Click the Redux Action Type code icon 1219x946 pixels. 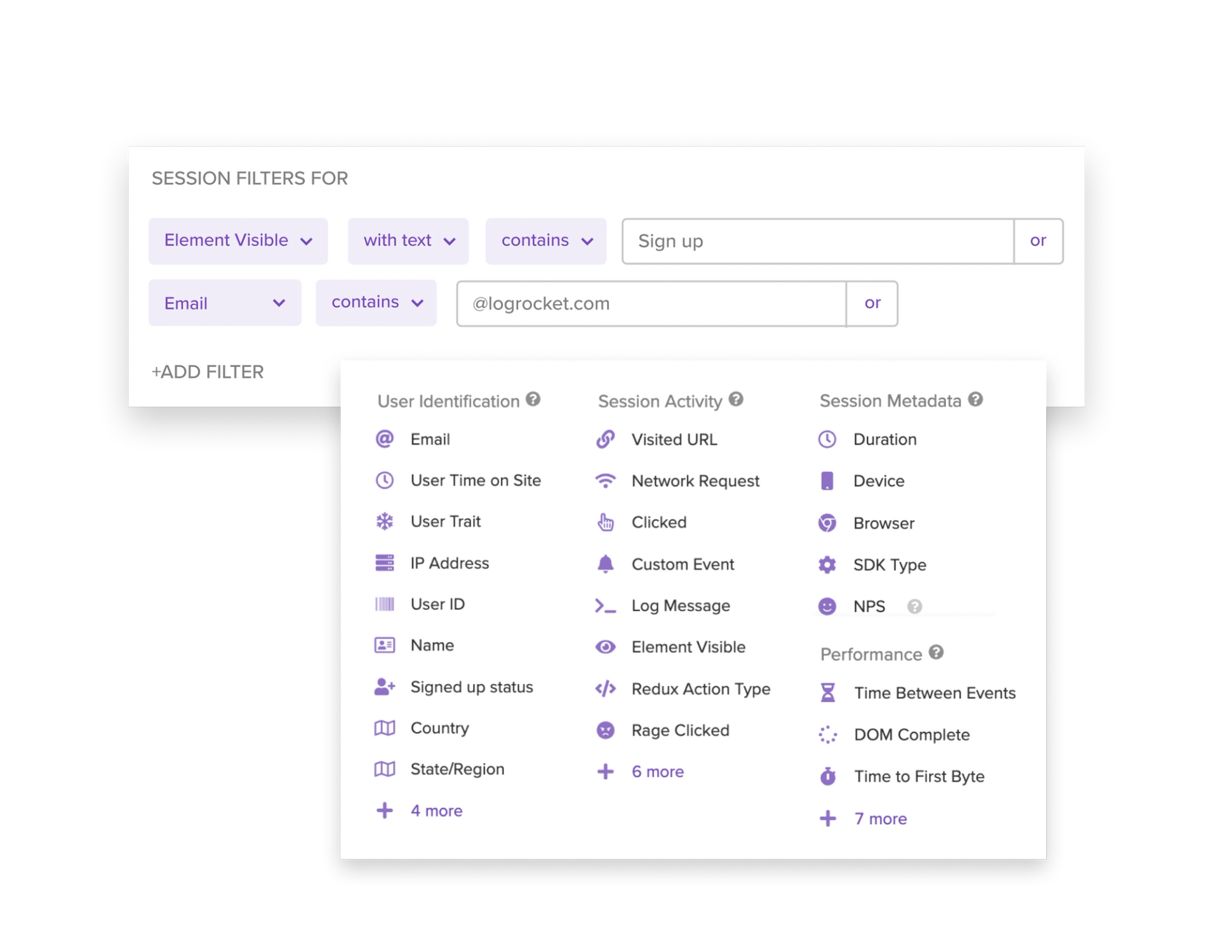pos(605,689)
